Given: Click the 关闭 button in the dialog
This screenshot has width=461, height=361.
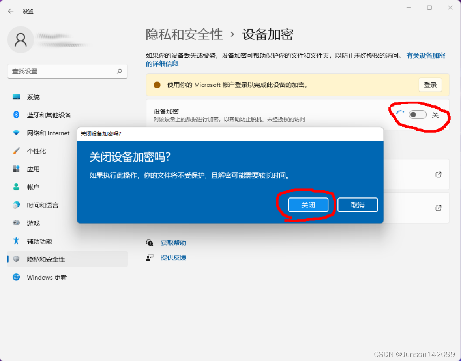Looking at the screenshot, I should [x=308, y=205].
